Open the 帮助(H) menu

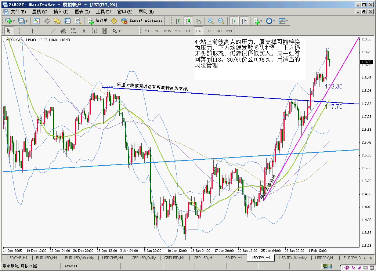coord(146,12)
